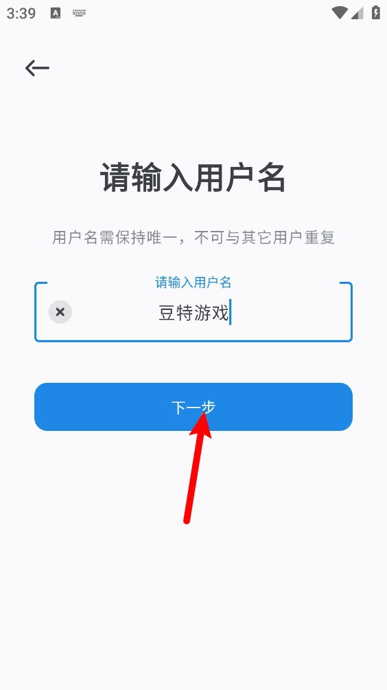Tap the 特 character in the username
This screenshot has width=387, height=690.
(185, 313)
